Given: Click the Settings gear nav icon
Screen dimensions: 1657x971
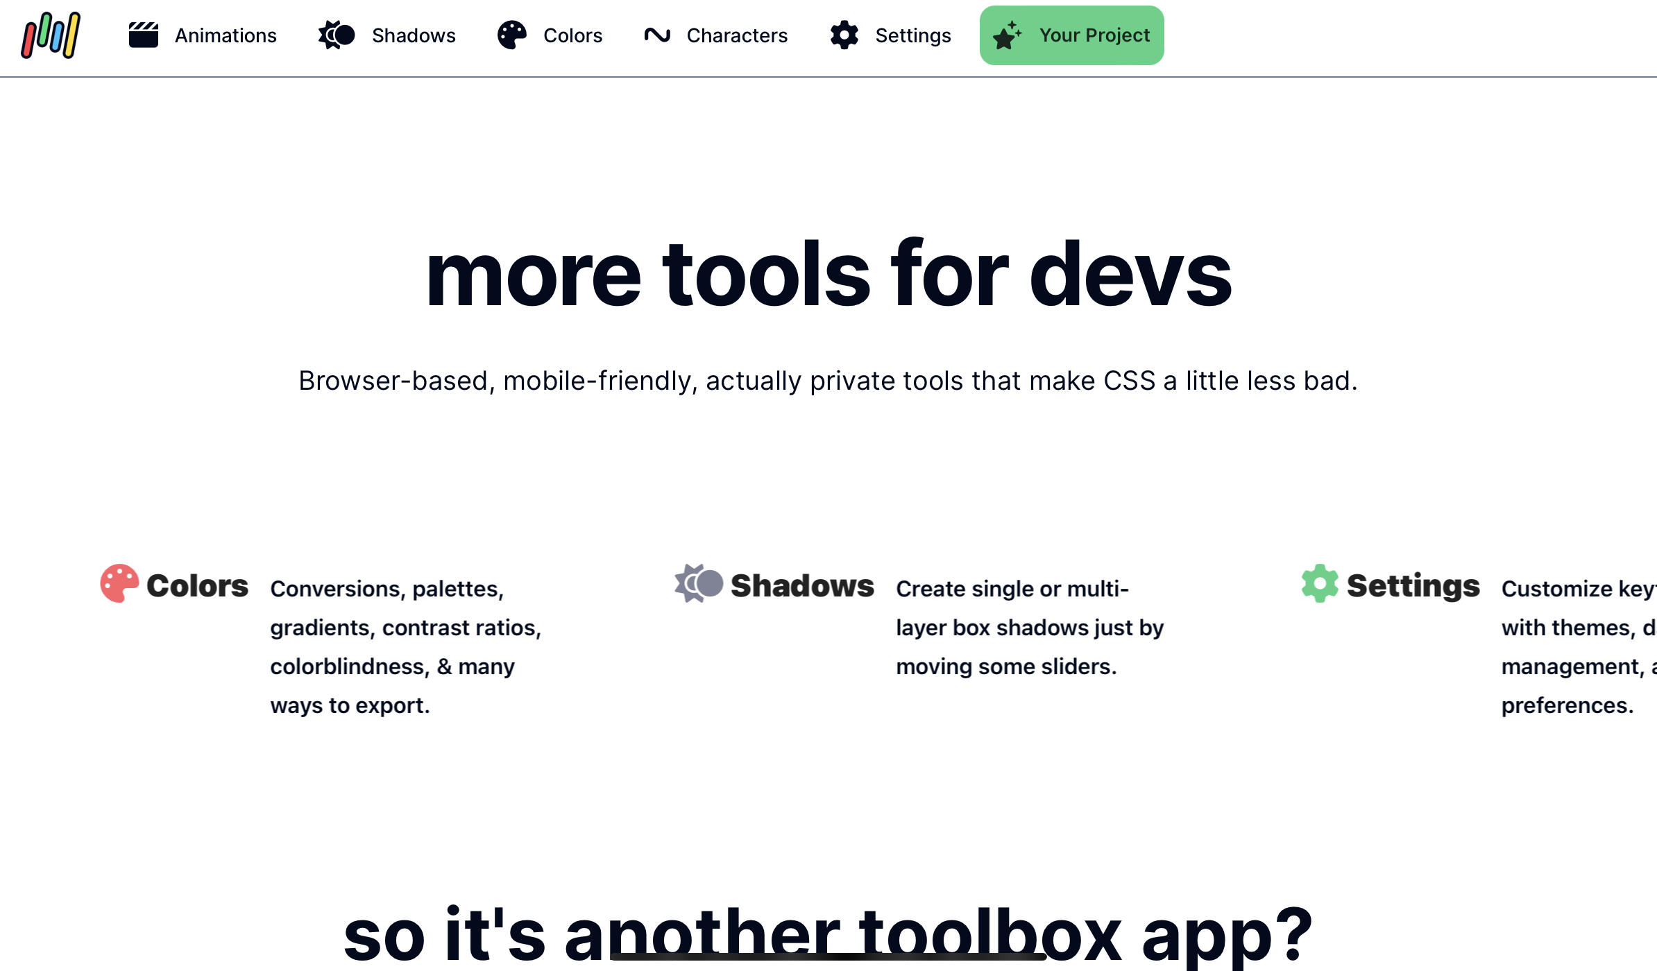Looking at the screenshot, I should tap(844, 35).
